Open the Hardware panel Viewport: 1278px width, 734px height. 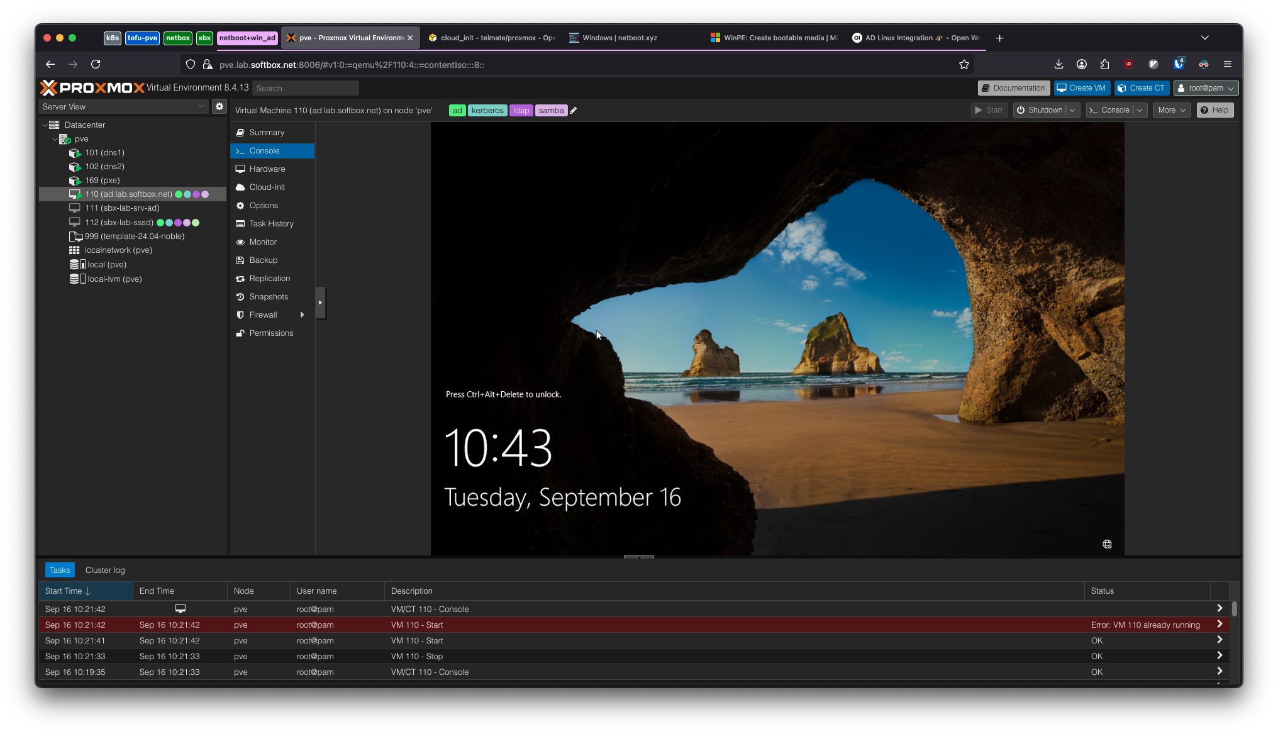point(267,169)
